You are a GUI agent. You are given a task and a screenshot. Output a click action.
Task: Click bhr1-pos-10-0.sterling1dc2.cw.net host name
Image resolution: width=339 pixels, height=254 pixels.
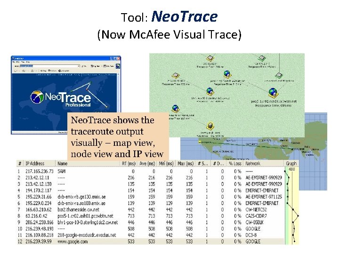tap(88, 222)
